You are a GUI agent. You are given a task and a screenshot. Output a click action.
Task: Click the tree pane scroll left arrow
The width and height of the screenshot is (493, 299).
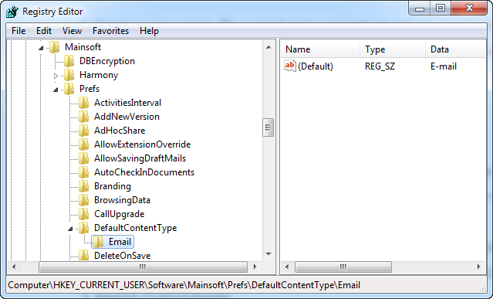click(x=14, y=267)
